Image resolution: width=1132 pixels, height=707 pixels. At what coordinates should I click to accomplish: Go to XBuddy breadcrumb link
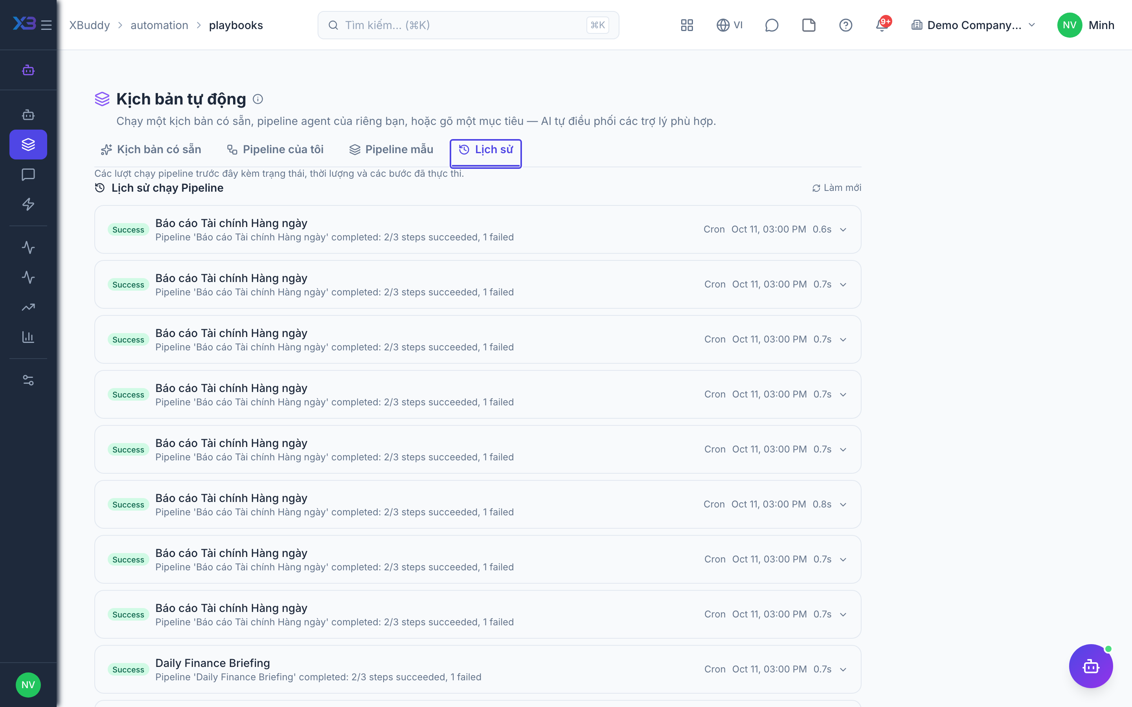coord(90,25)
